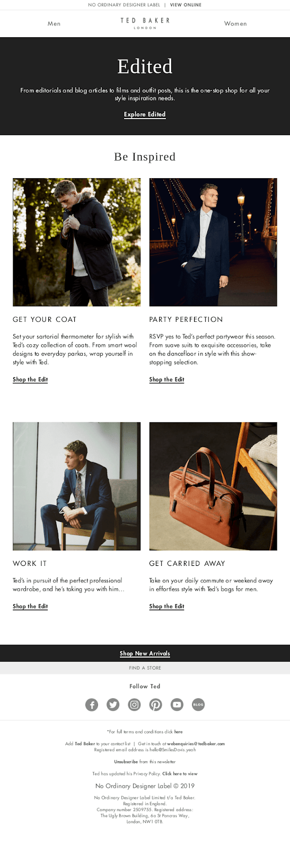This screenshot has width=290, height=851.
Task: Go to the Men section
Action: coord(54,23)
